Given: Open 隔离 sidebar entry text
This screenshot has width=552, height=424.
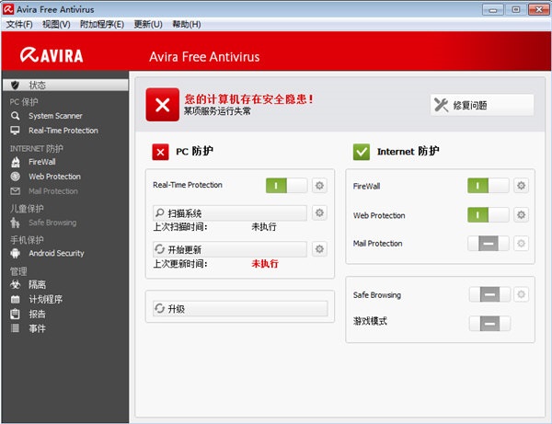Looking at the screenshot, I should [38, 284].
